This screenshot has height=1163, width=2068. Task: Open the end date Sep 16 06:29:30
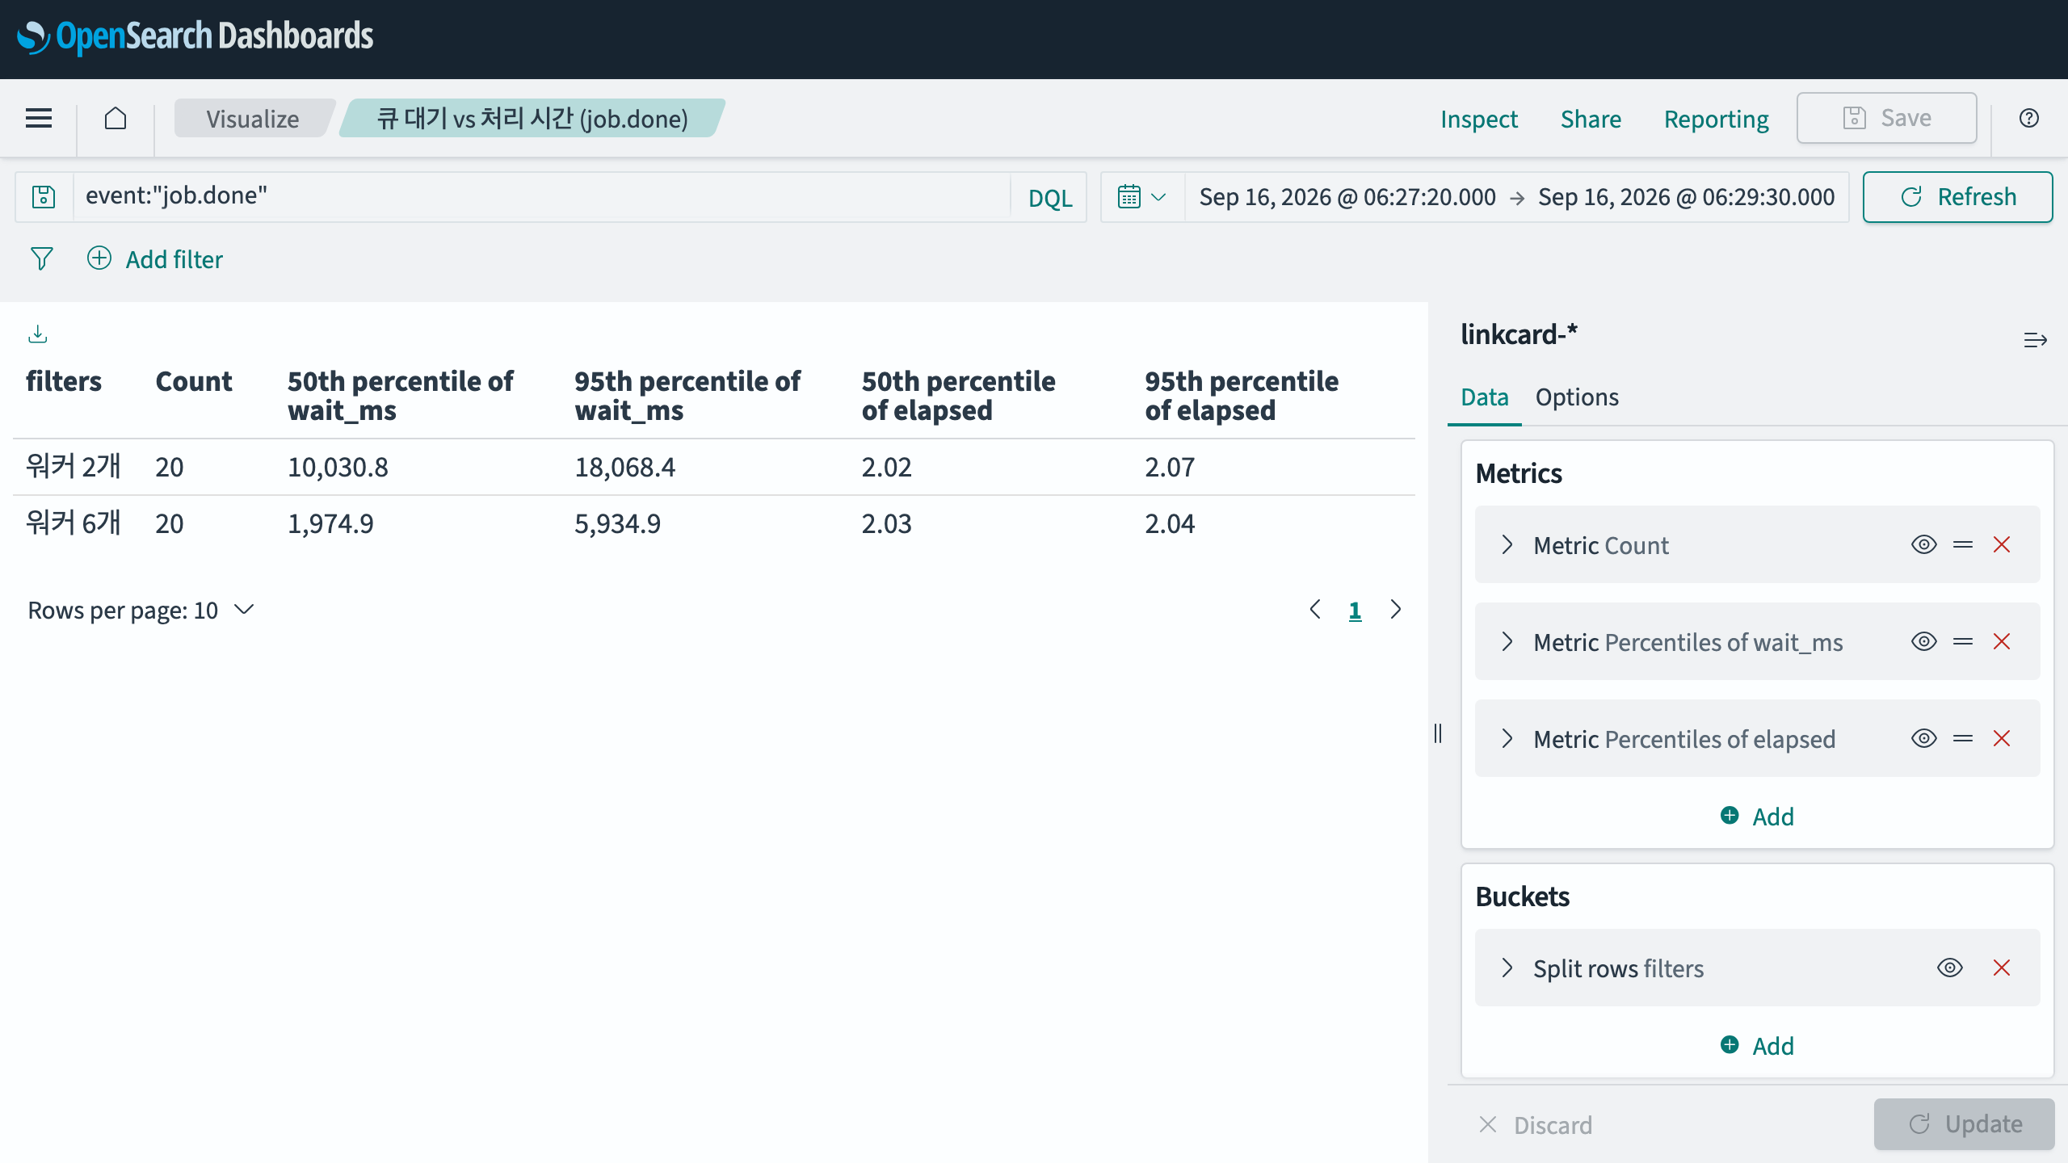click(x=1686, y=197)
